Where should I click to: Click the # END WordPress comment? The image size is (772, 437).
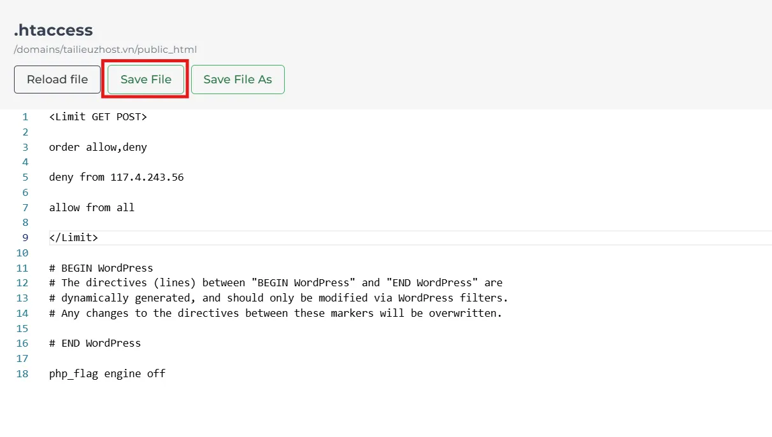(95, 343)
